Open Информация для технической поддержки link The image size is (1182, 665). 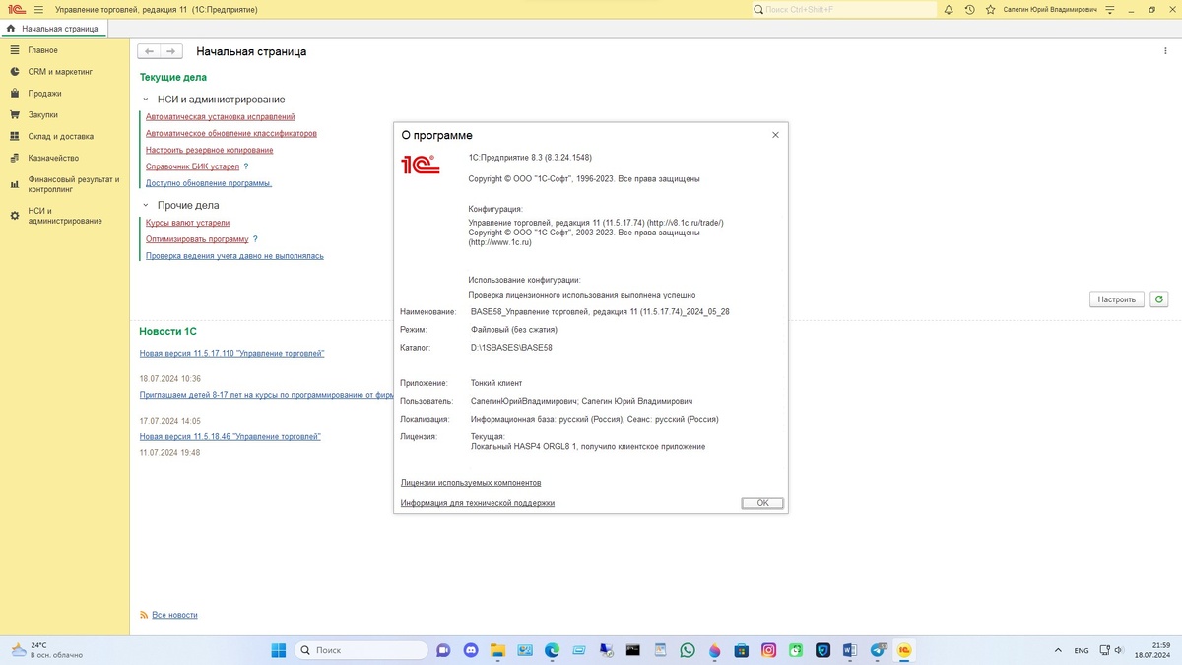[x=478, y=503]
